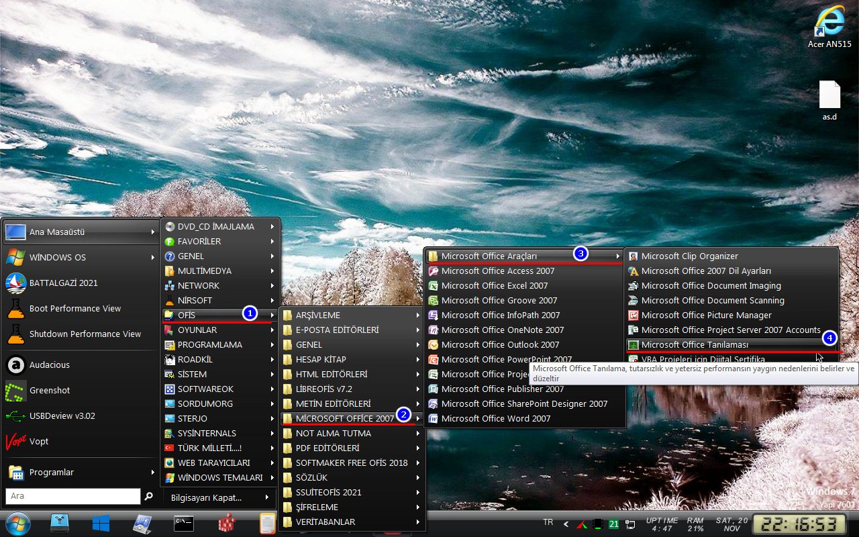859x537 pixels.
Task: Open Microsoft Office Groove 2007
Action: [525, 300]
